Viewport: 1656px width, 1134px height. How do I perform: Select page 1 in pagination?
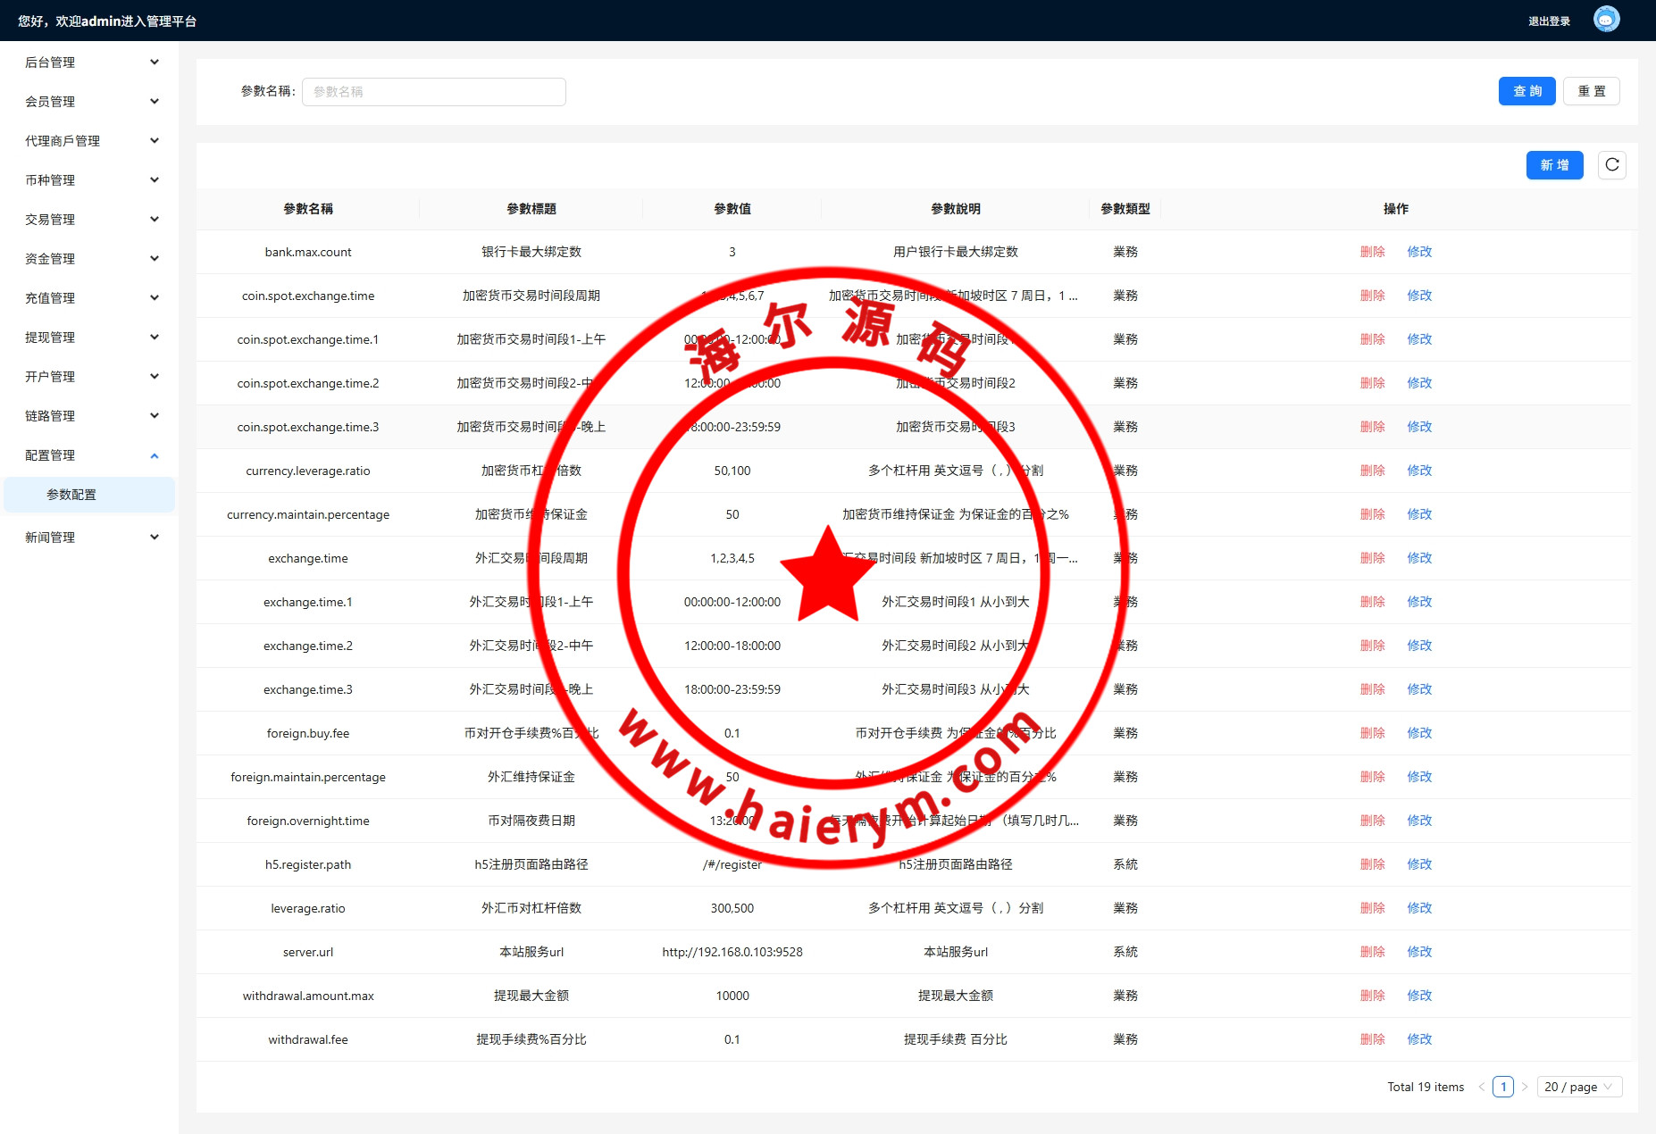point(1503,1087)
